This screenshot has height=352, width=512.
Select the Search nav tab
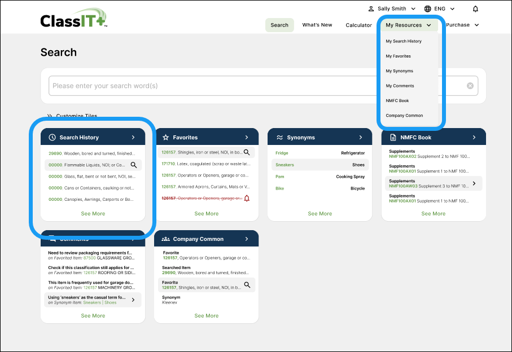click(279, 25)
